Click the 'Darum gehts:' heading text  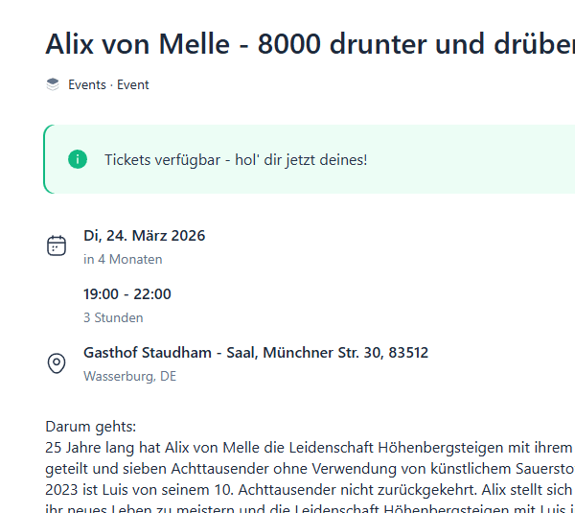tap(91, 426)
